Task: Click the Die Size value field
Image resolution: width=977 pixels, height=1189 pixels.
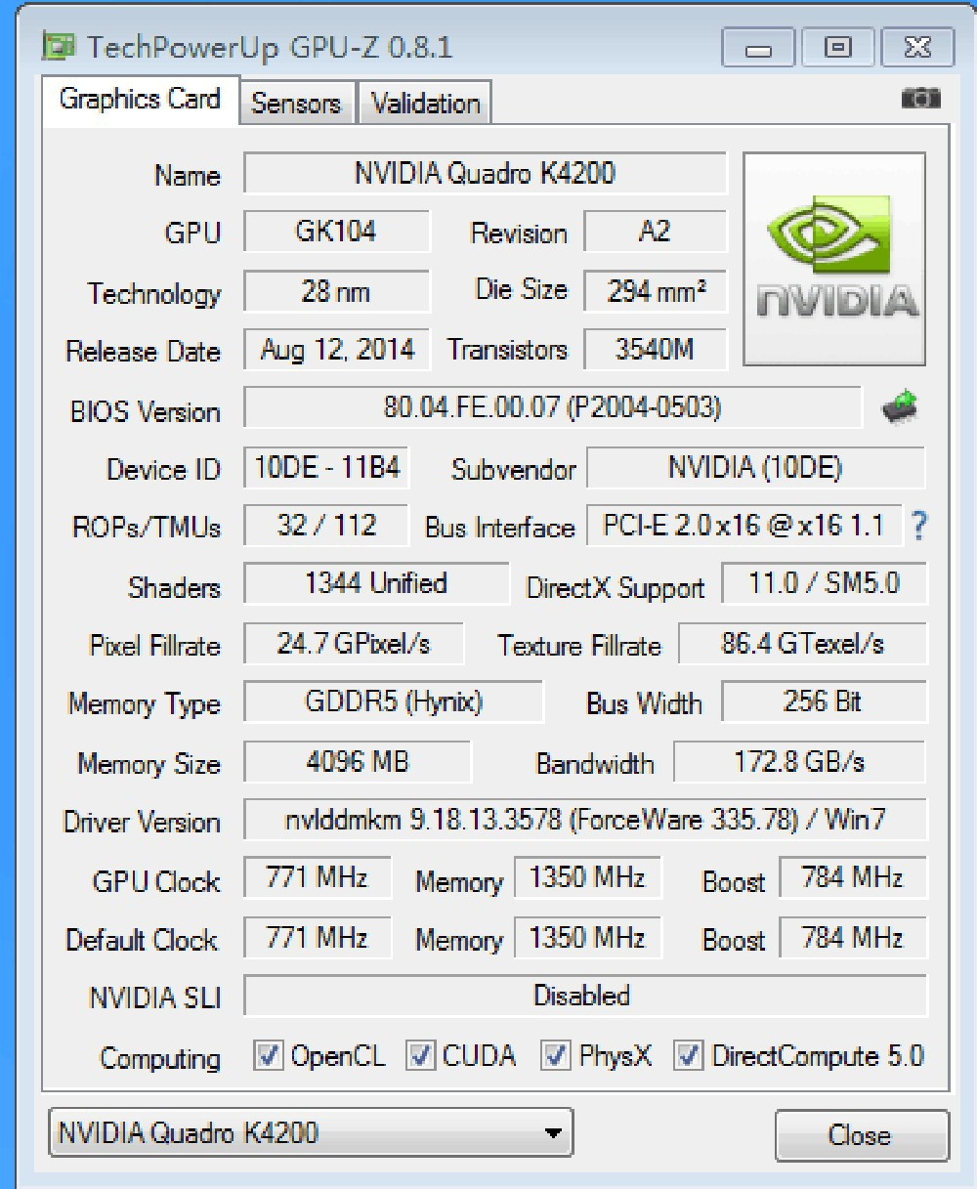Action: coord(656,290)
